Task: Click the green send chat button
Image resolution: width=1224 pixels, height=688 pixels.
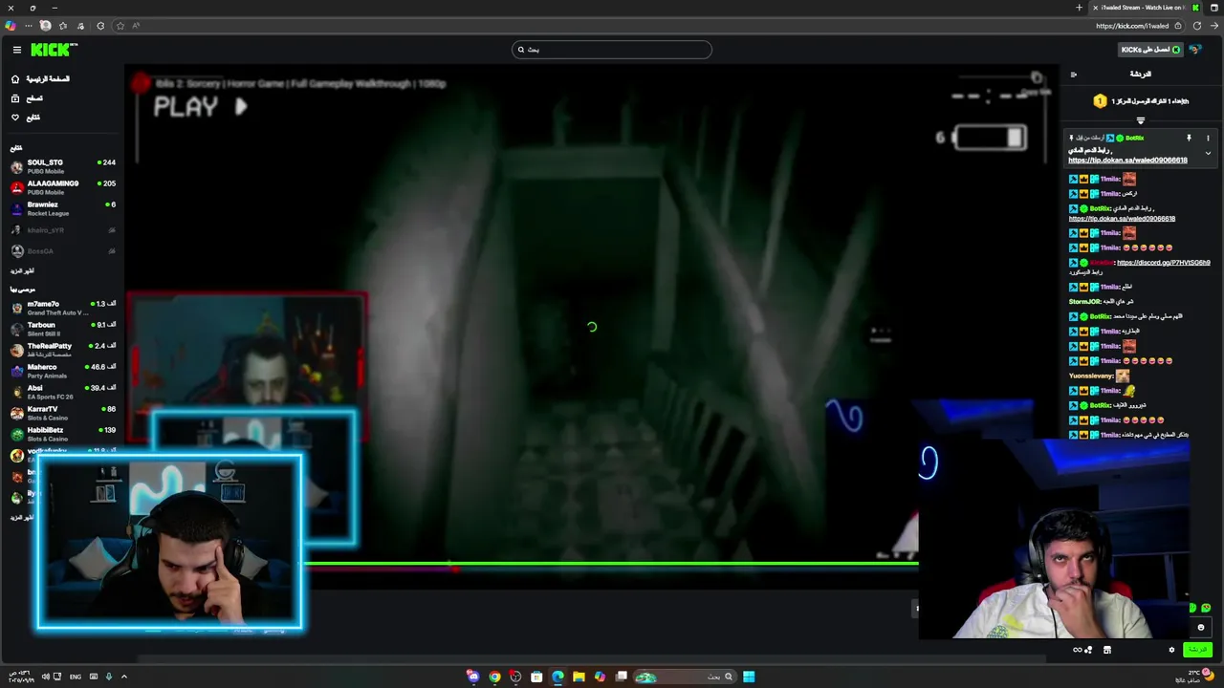Action: (x=1197, y=650)
